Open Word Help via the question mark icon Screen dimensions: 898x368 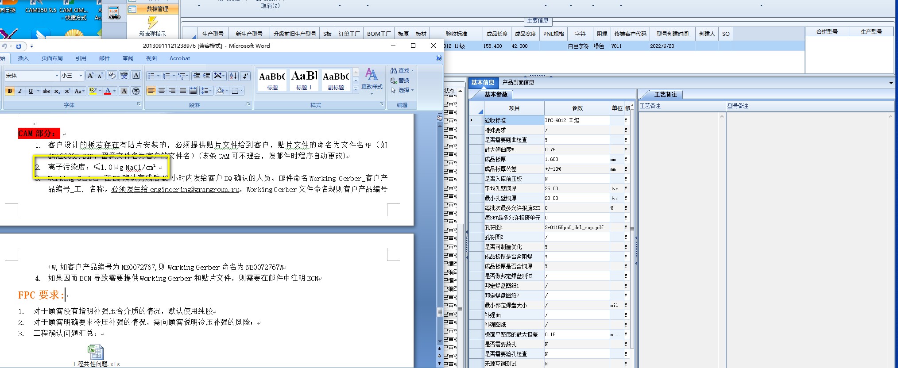pyautogui.click(x=439, y=58)
